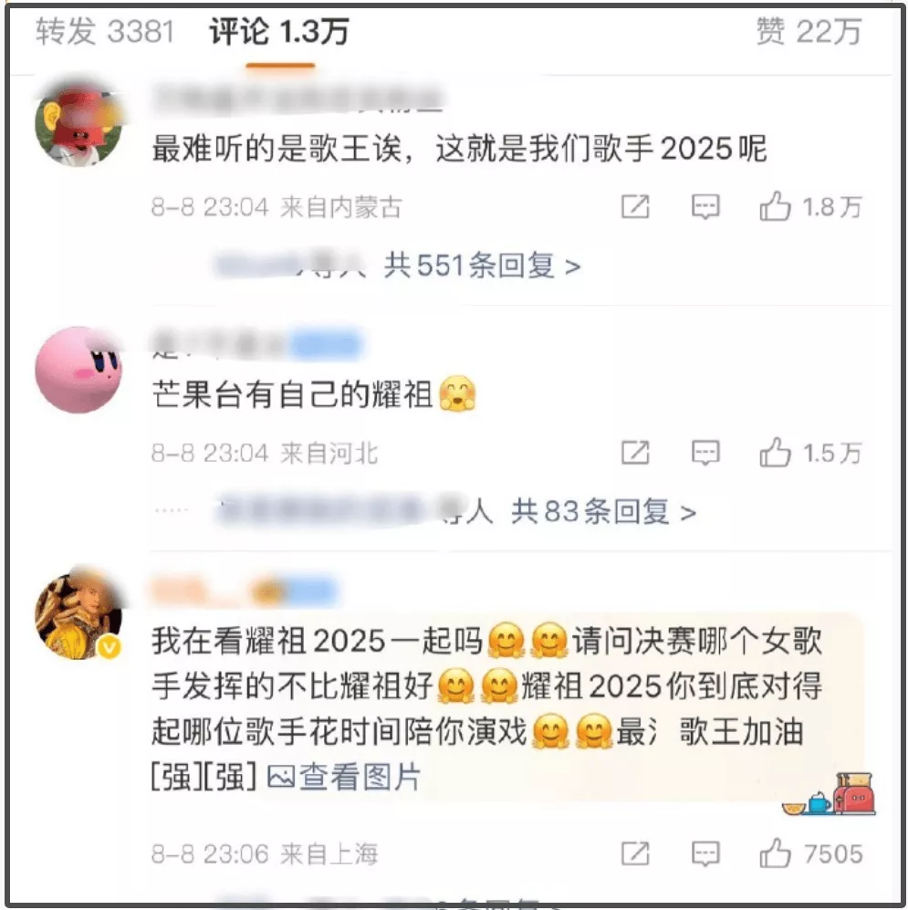The image size is (908, 910).
Task: Open the verified user's golden avatar
Action: click(x=78, y=616)
